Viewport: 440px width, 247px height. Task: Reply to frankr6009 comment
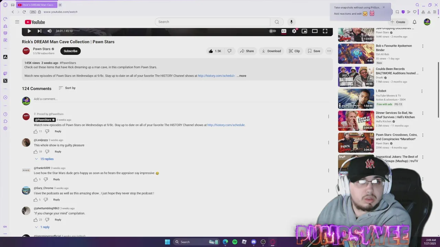(x=56, y=179)
